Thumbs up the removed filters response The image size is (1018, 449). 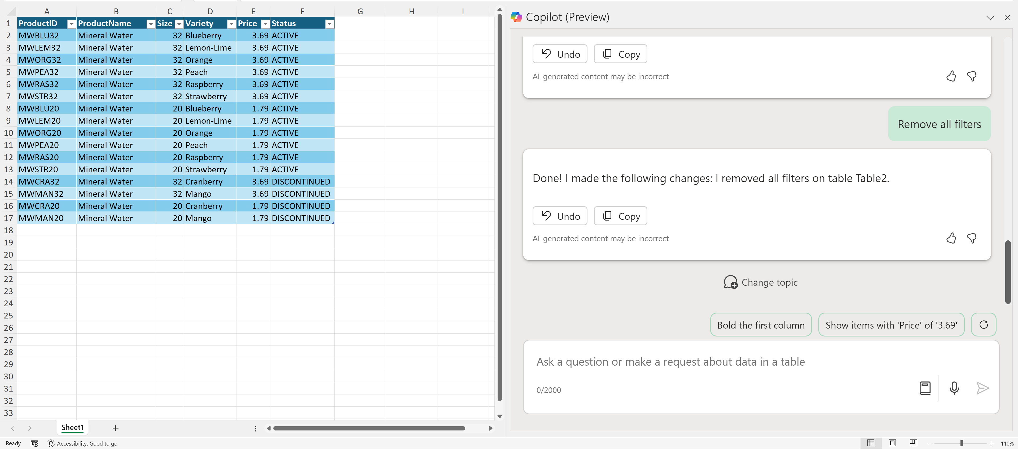951,238
